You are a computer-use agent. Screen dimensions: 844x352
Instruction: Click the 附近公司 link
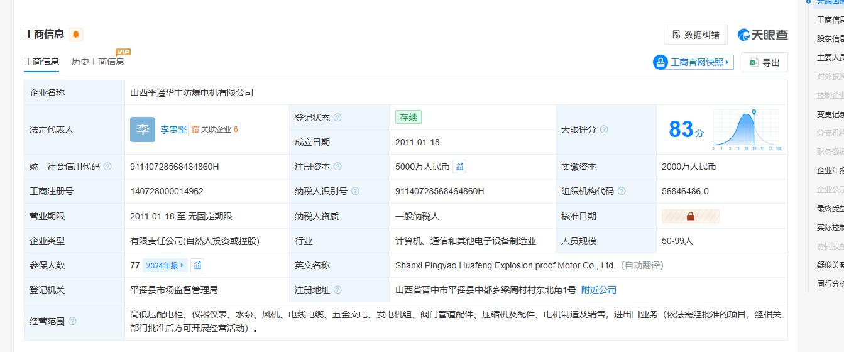(598, 290)
